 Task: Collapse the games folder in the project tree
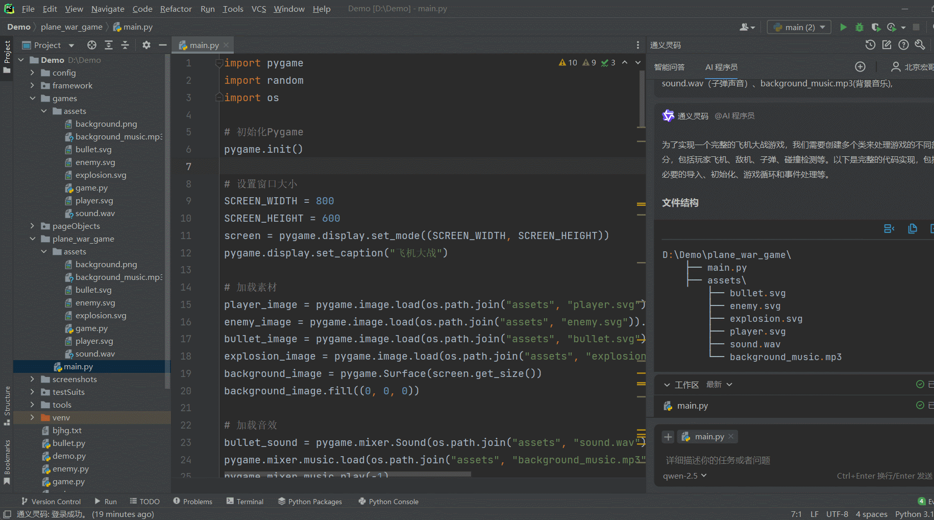(33, 98)
